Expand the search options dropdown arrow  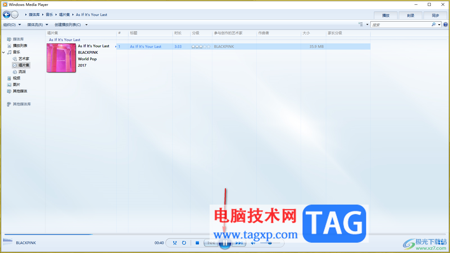pyautogui.click(x=439, y=25)
